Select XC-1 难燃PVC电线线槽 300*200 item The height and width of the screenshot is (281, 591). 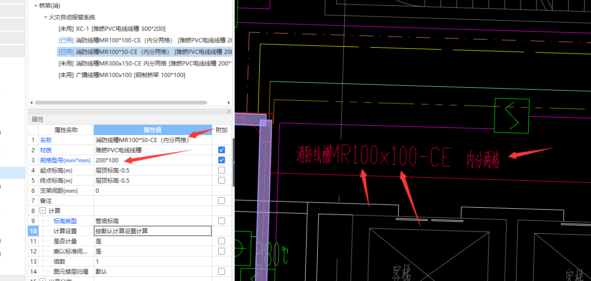coord(112,28)
